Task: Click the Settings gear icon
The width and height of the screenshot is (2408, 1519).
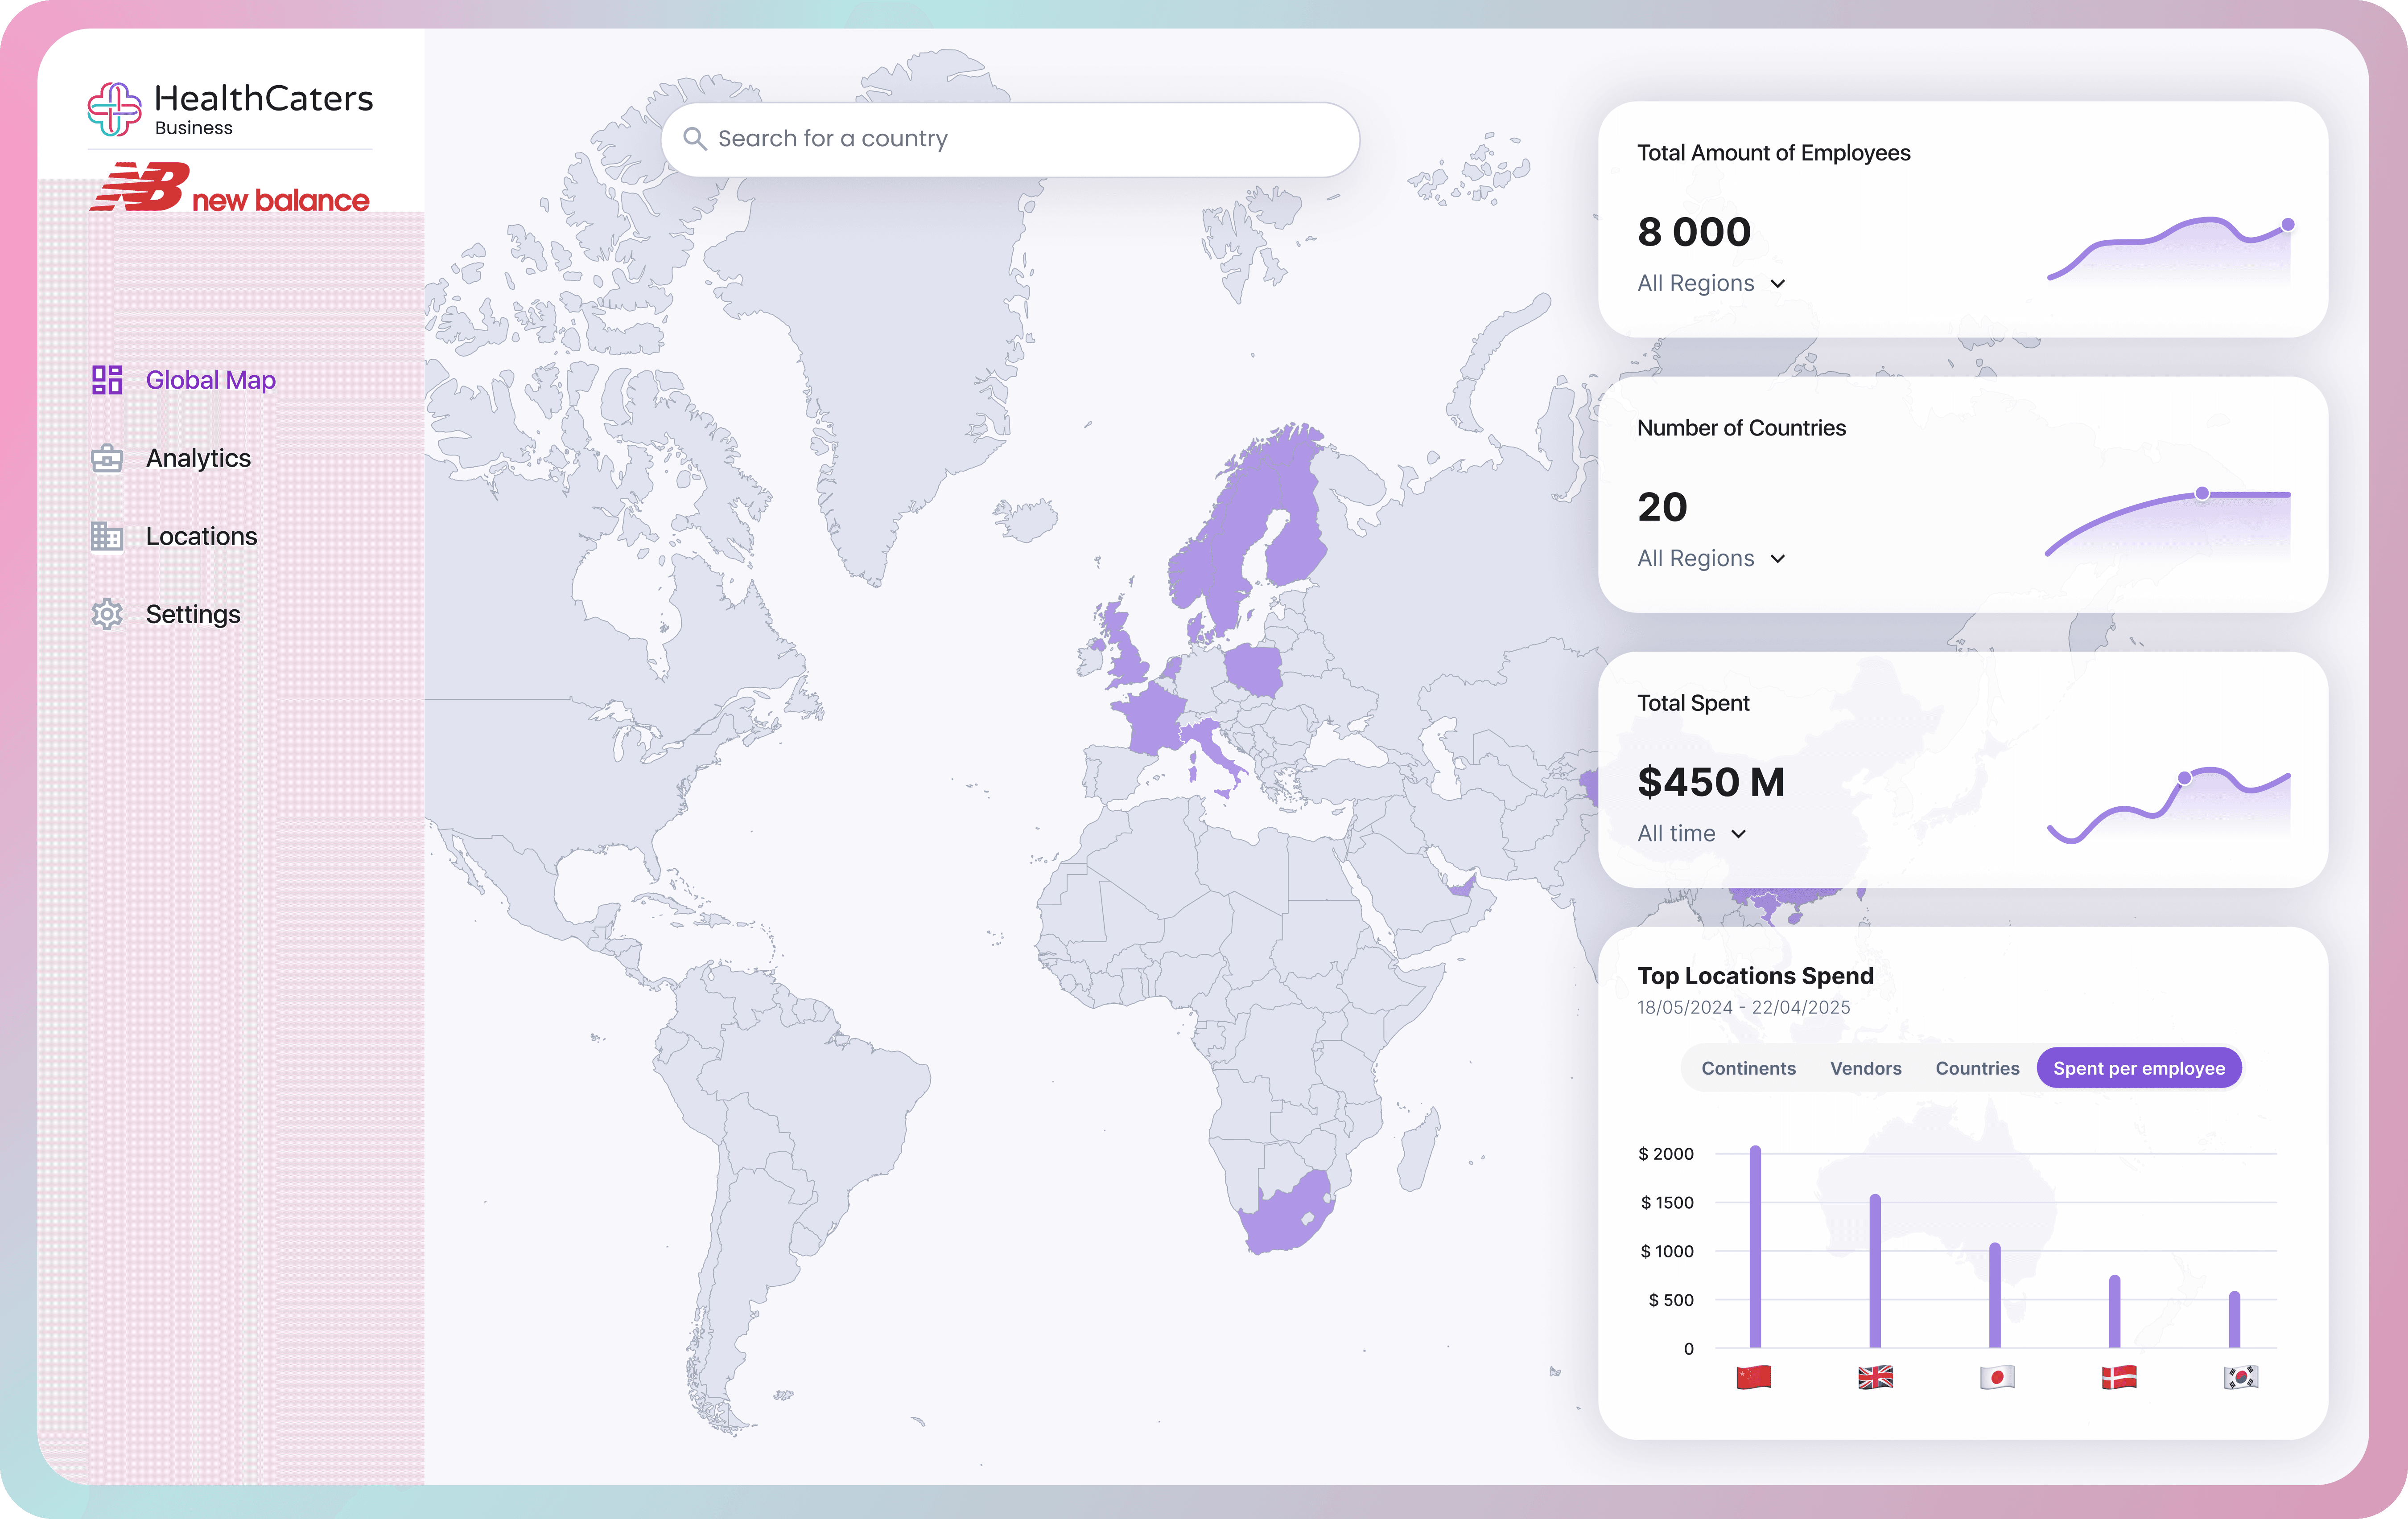Action: tap(107, 615)
